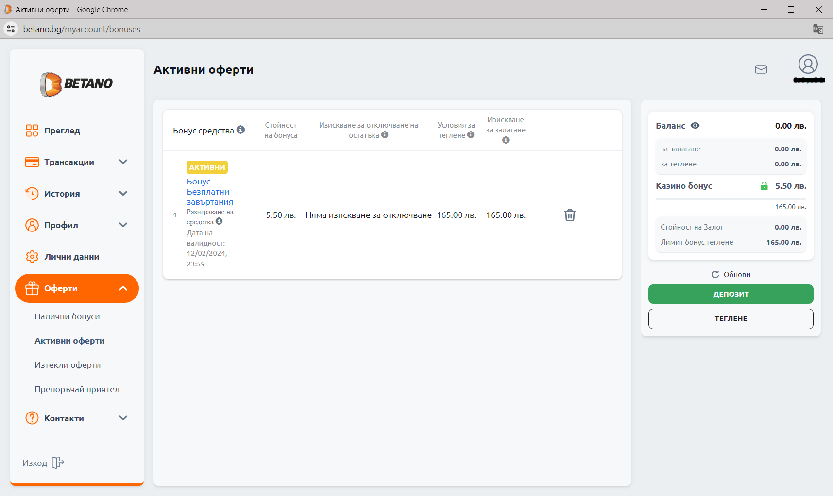Viewport: 833px width, 496px height.
Task: Open the user account avatar icon
Action: click(x=808, y=64)
